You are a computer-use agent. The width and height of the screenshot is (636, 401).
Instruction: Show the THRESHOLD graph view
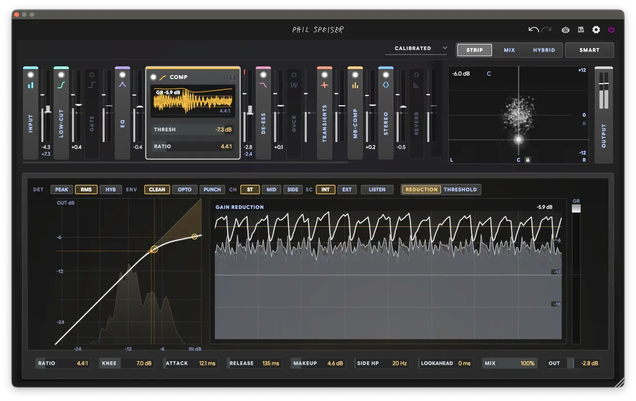tap(460, 190)
